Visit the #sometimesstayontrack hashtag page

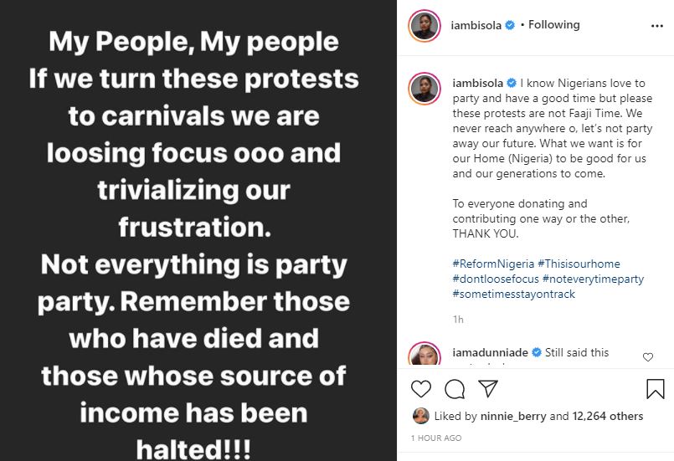pyautogui.click(x=514, y=295)
